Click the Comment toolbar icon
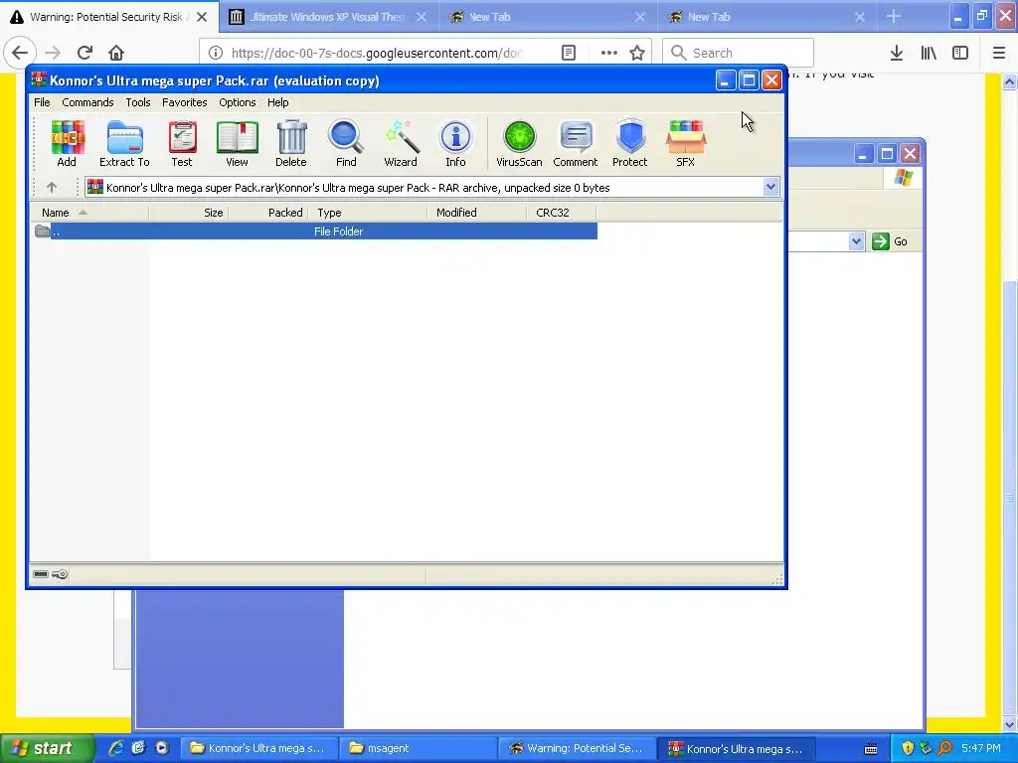 click(x=576, y=143)
